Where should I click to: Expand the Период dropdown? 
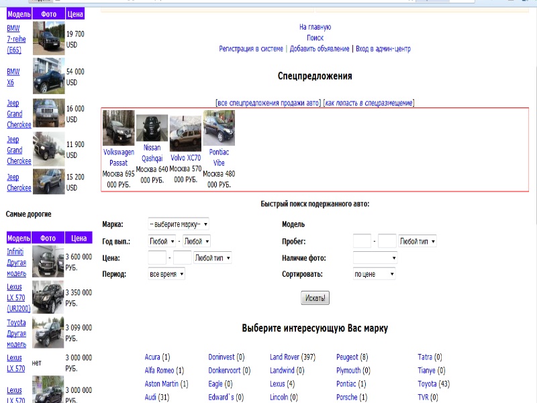pyautogui.click(x=166, y=274)
